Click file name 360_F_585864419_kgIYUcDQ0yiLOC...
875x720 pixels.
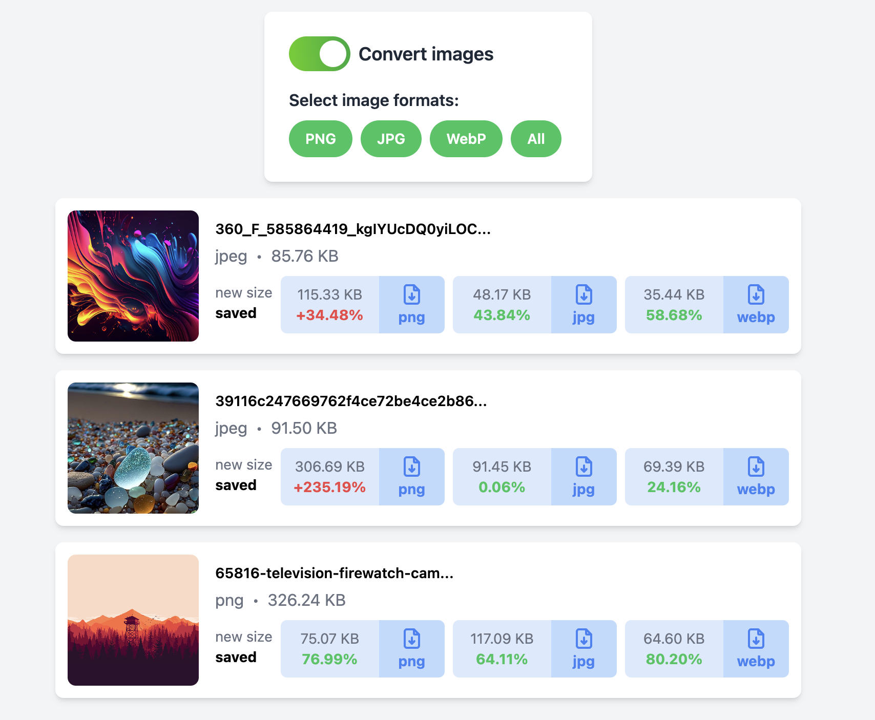tap(353, 229)
